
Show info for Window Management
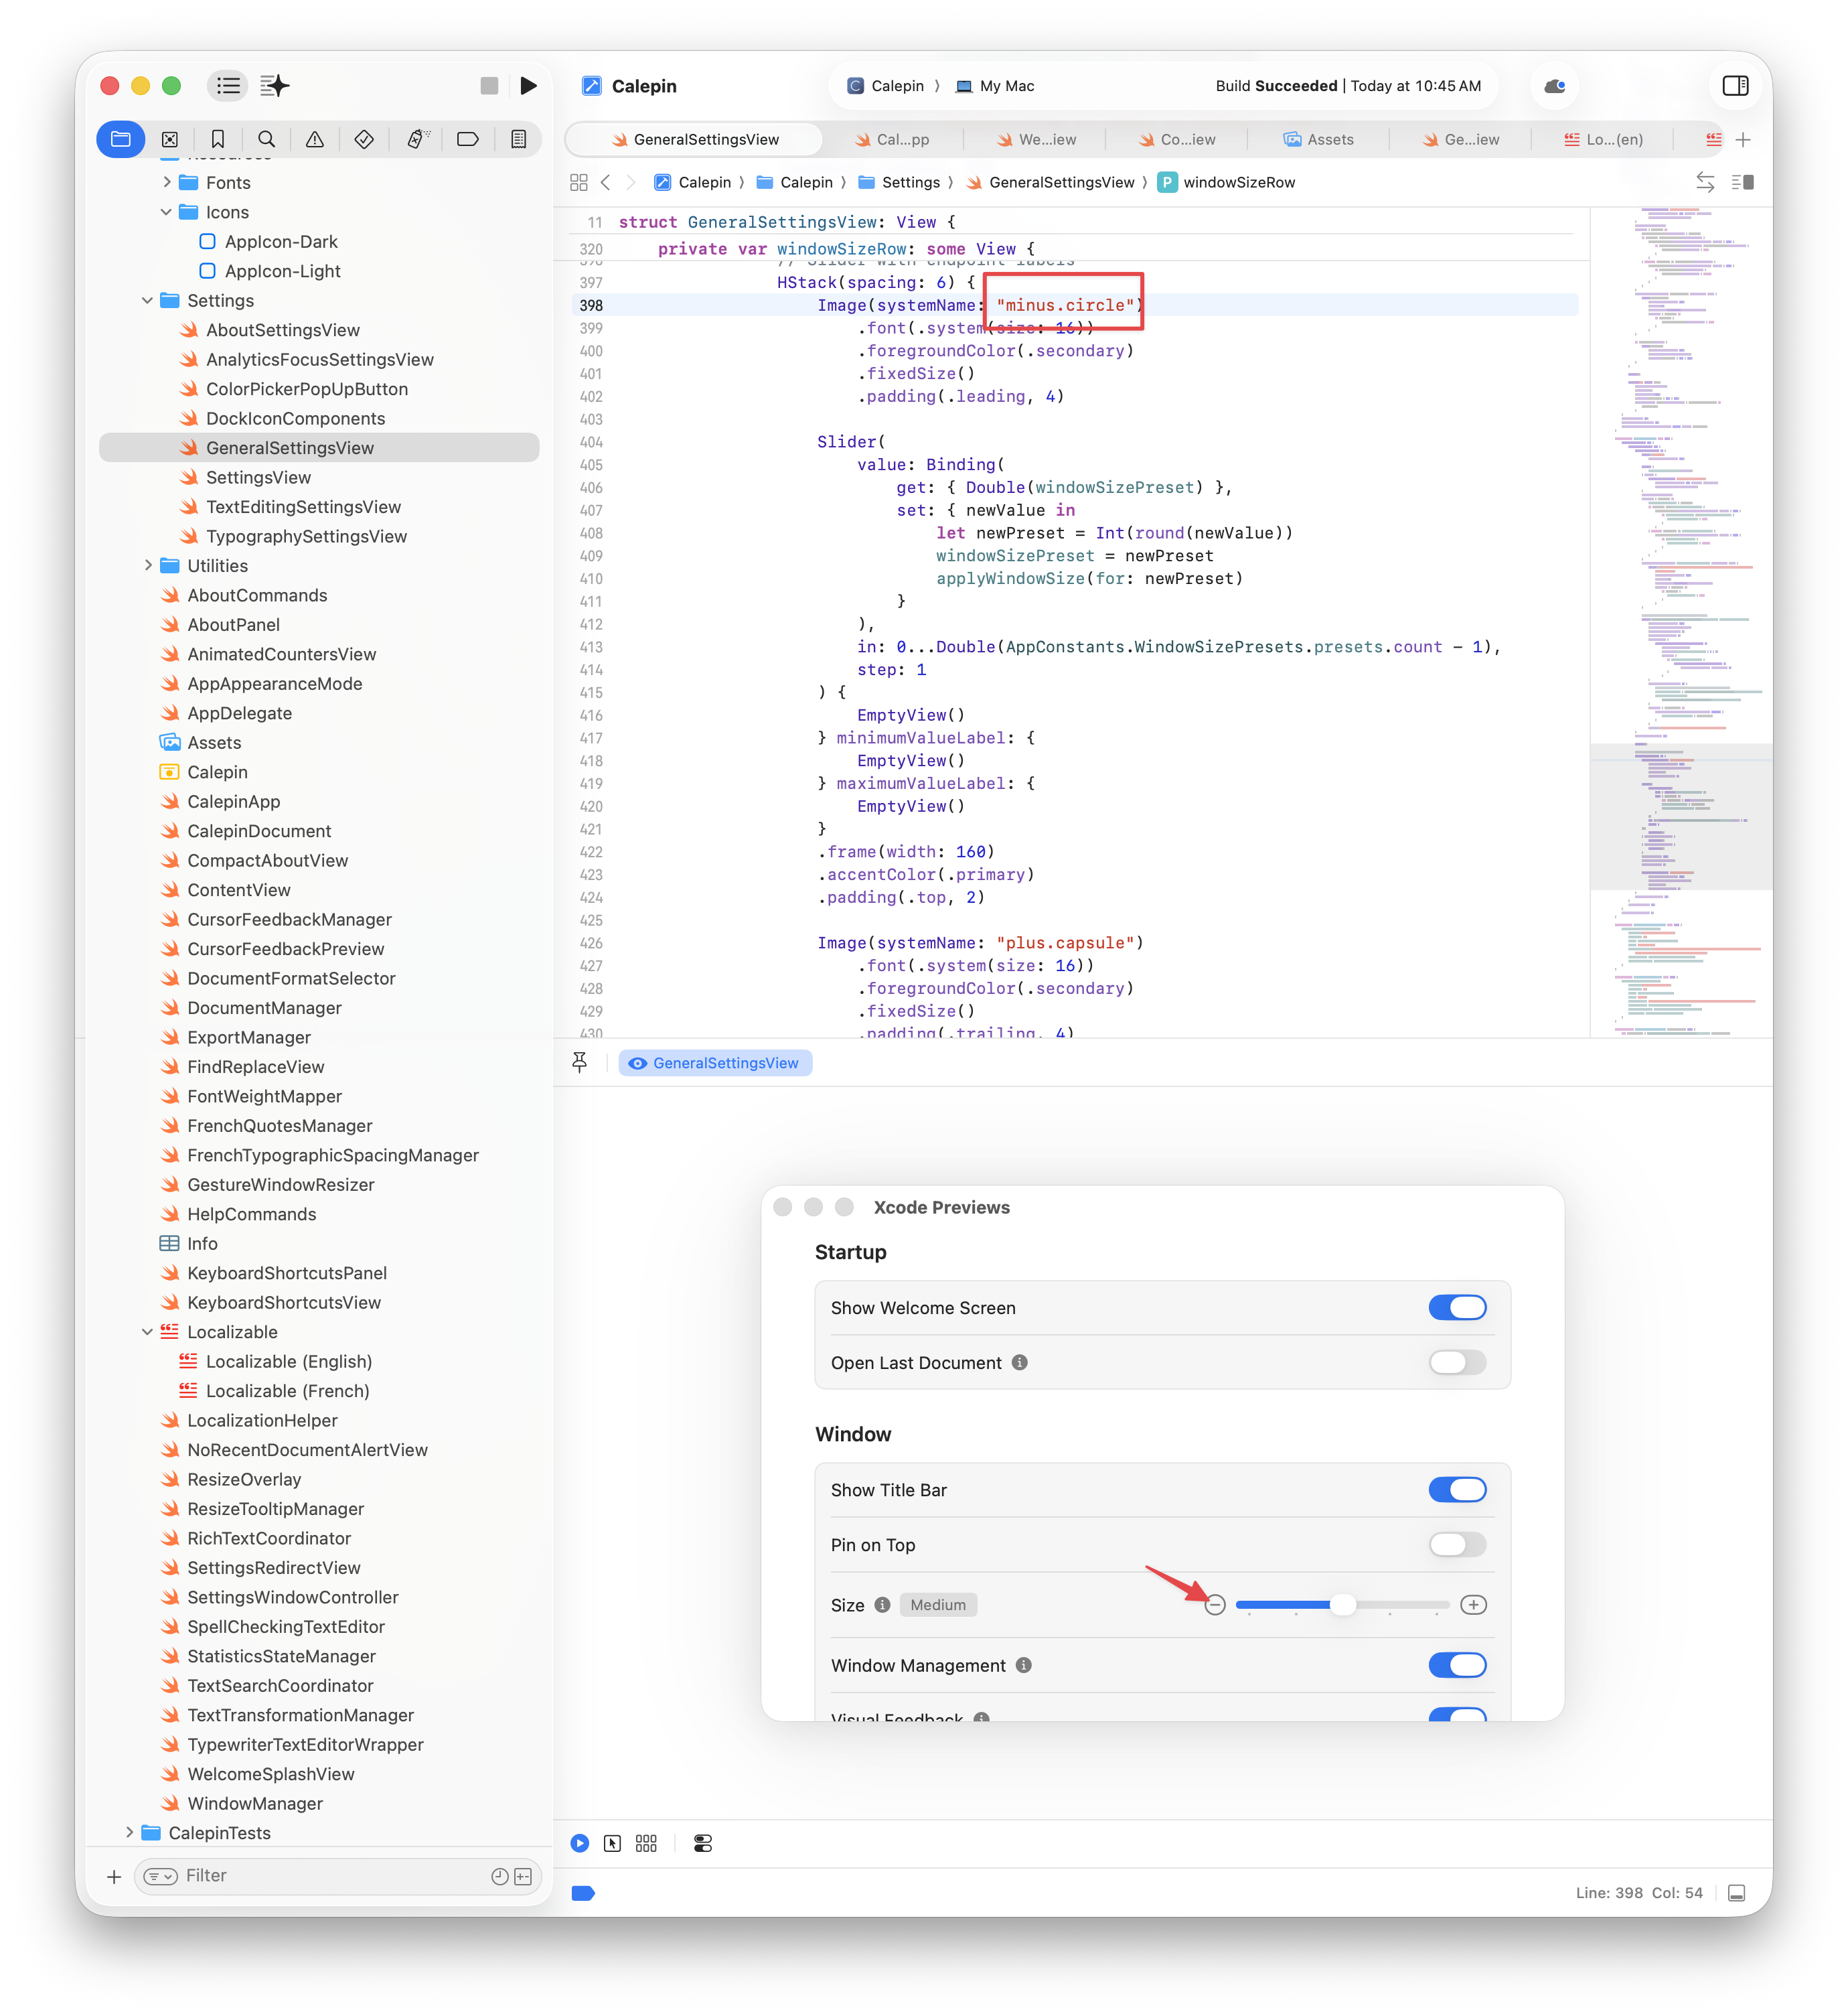1023,1665
